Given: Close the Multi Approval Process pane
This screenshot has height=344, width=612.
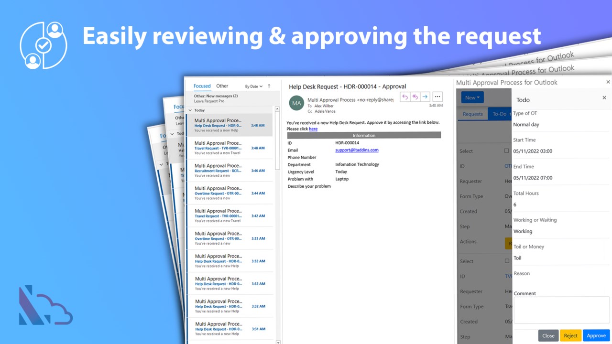Looking at the screenshot, I should (608, 82).
